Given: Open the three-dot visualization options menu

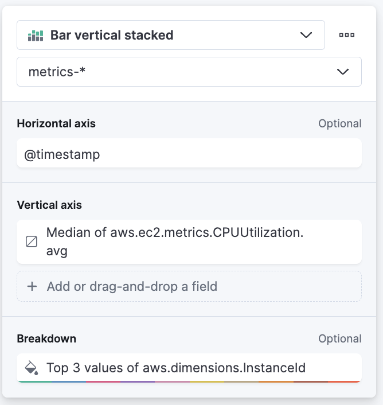Looking at the screenshot, I should 346,35.
